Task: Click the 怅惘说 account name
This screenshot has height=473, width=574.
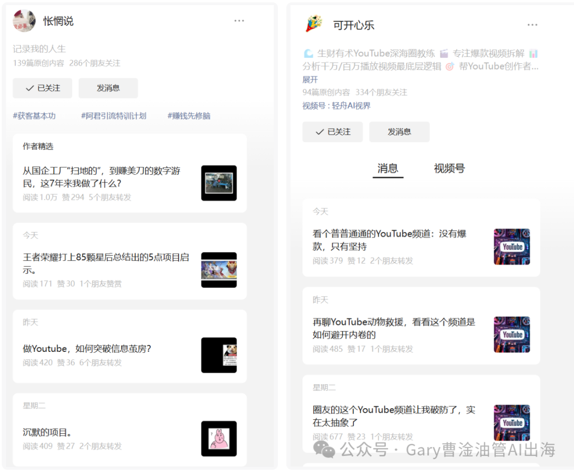Action: (58, 21)
